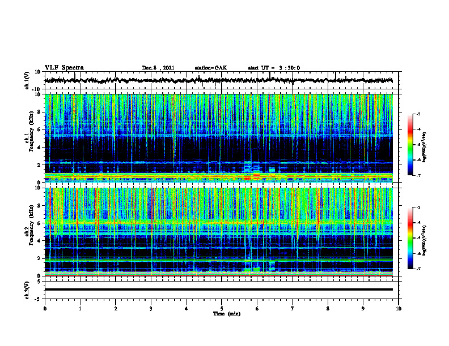This screenshot has height=346, width=449.
Task: Click time axis tick label "4"
Action: tap(187, 309)
